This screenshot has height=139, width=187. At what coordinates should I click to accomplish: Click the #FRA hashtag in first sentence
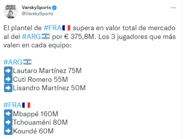coord(53,28)
